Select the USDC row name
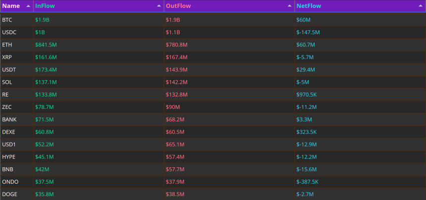 point(9,32)
